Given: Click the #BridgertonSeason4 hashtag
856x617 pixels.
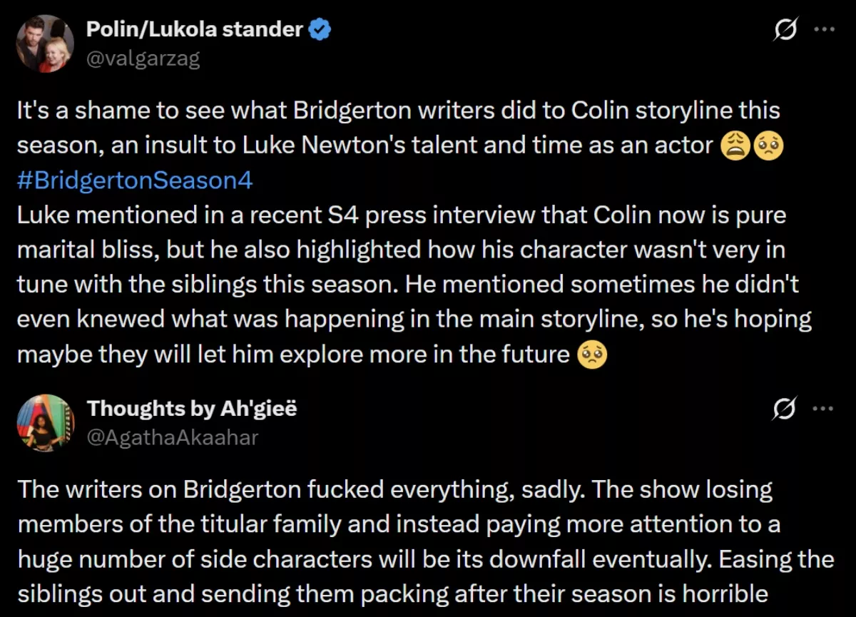Looking at the screenshot, I should pyautogui.click(x=135, y=180).
